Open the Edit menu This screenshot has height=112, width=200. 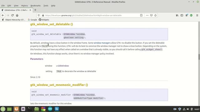coord(9,6)
